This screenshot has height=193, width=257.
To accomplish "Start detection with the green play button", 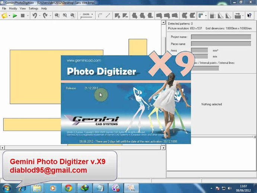I will pos(15,16).
